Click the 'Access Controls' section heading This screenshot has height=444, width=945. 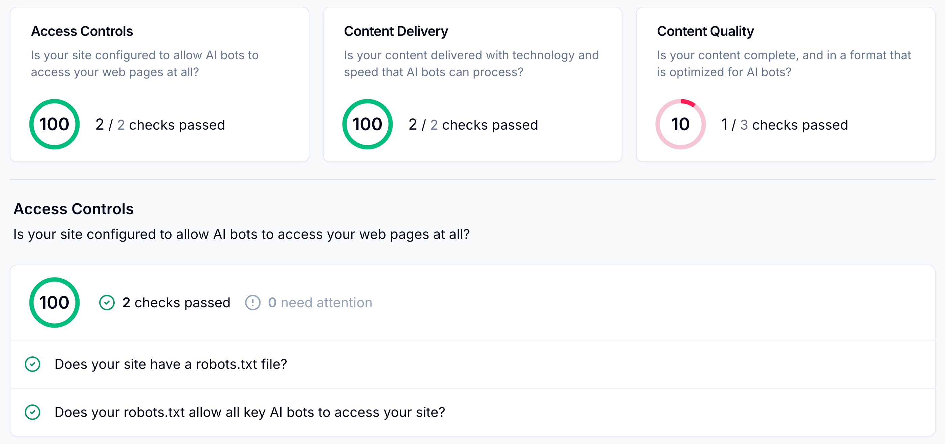pyautogui.click(x=73, y=209)
